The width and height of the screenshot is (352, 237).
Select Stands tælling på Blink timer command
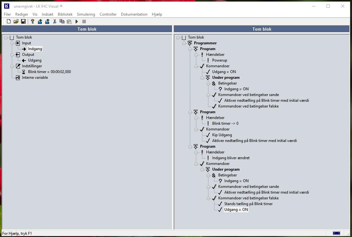pos(248,204)
